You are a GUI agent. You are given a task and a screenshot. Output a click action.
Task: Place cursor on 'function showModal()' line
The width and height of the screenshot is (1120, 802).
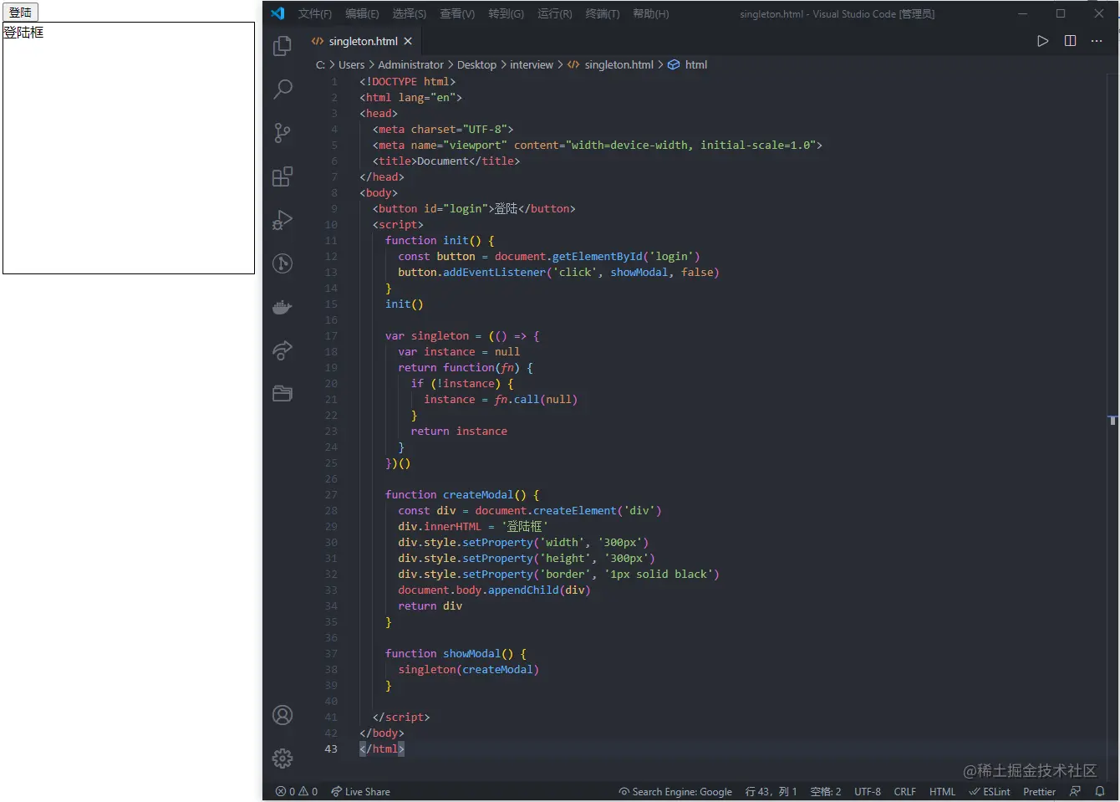point(456,653)
